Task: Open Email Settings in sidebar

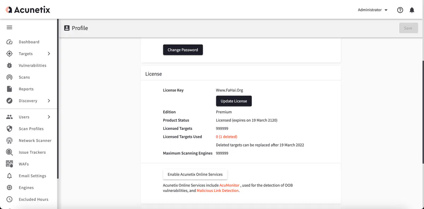Action: click(32, 176)
